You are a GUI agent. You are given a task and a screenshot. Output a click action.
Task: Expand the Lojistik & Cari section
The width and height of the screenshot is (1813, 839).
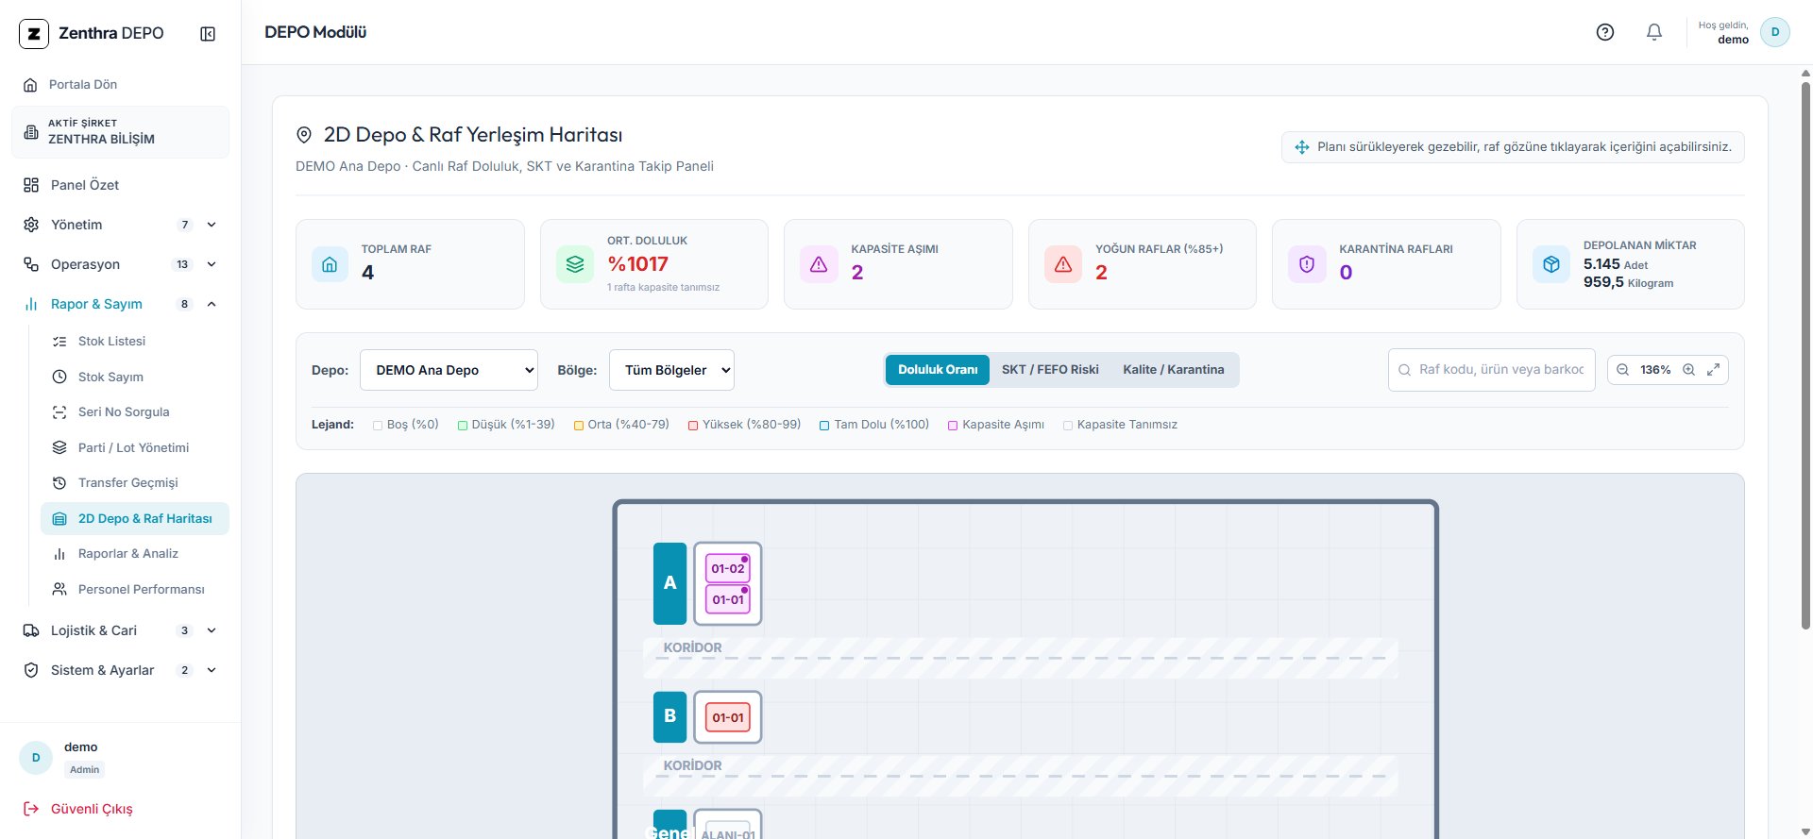point(120,630)
